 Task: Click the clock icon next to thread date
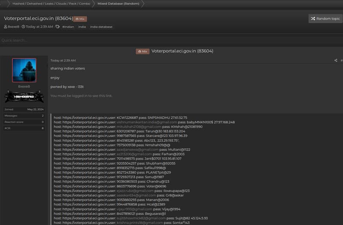23,27
